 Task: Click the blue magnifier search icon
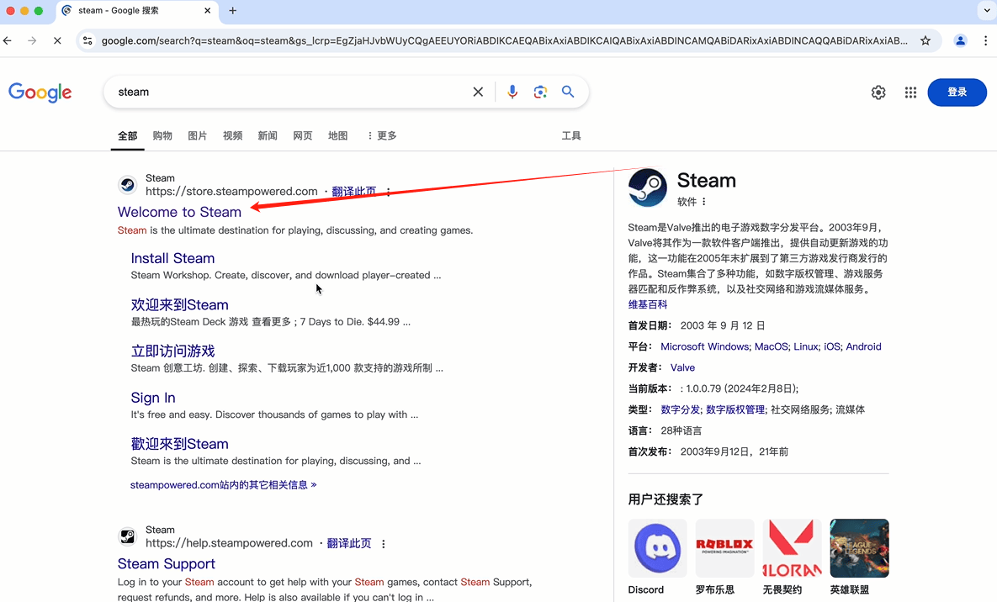[568, 92]
